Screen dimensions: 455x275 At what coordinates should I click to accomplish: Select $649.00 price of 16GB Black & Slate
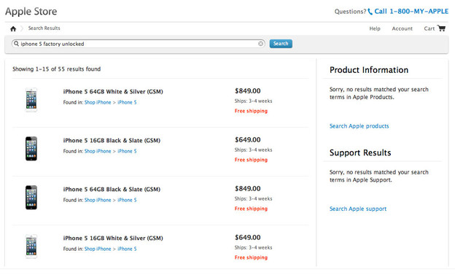[x=247, y=139]
